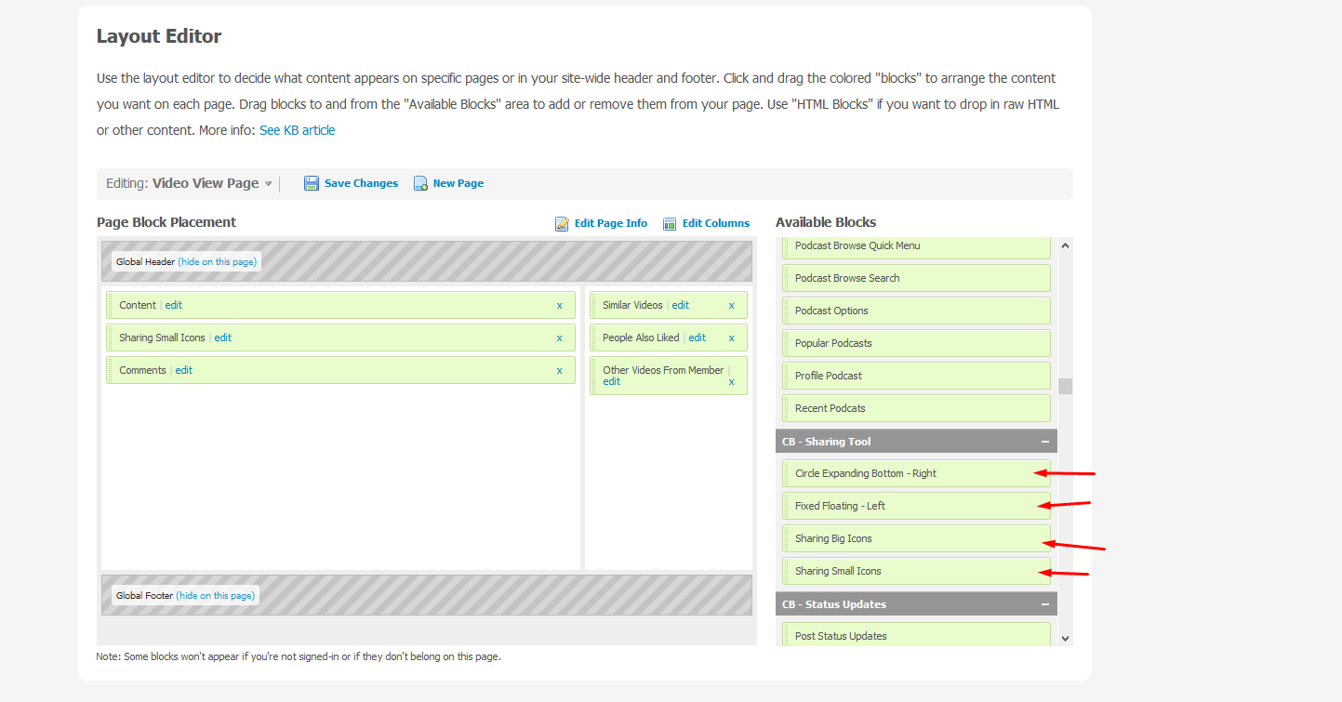Click the Available Blocks scrollbar up arrow

1065,245
